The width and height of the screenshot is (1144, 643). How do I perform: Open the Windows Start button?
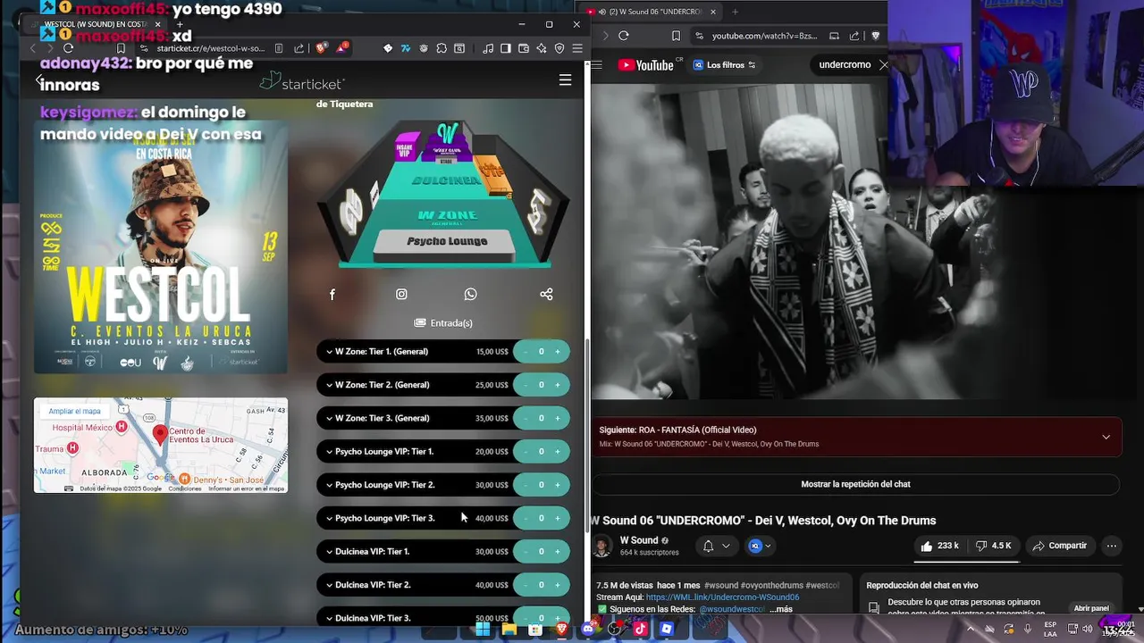(483, 630)
